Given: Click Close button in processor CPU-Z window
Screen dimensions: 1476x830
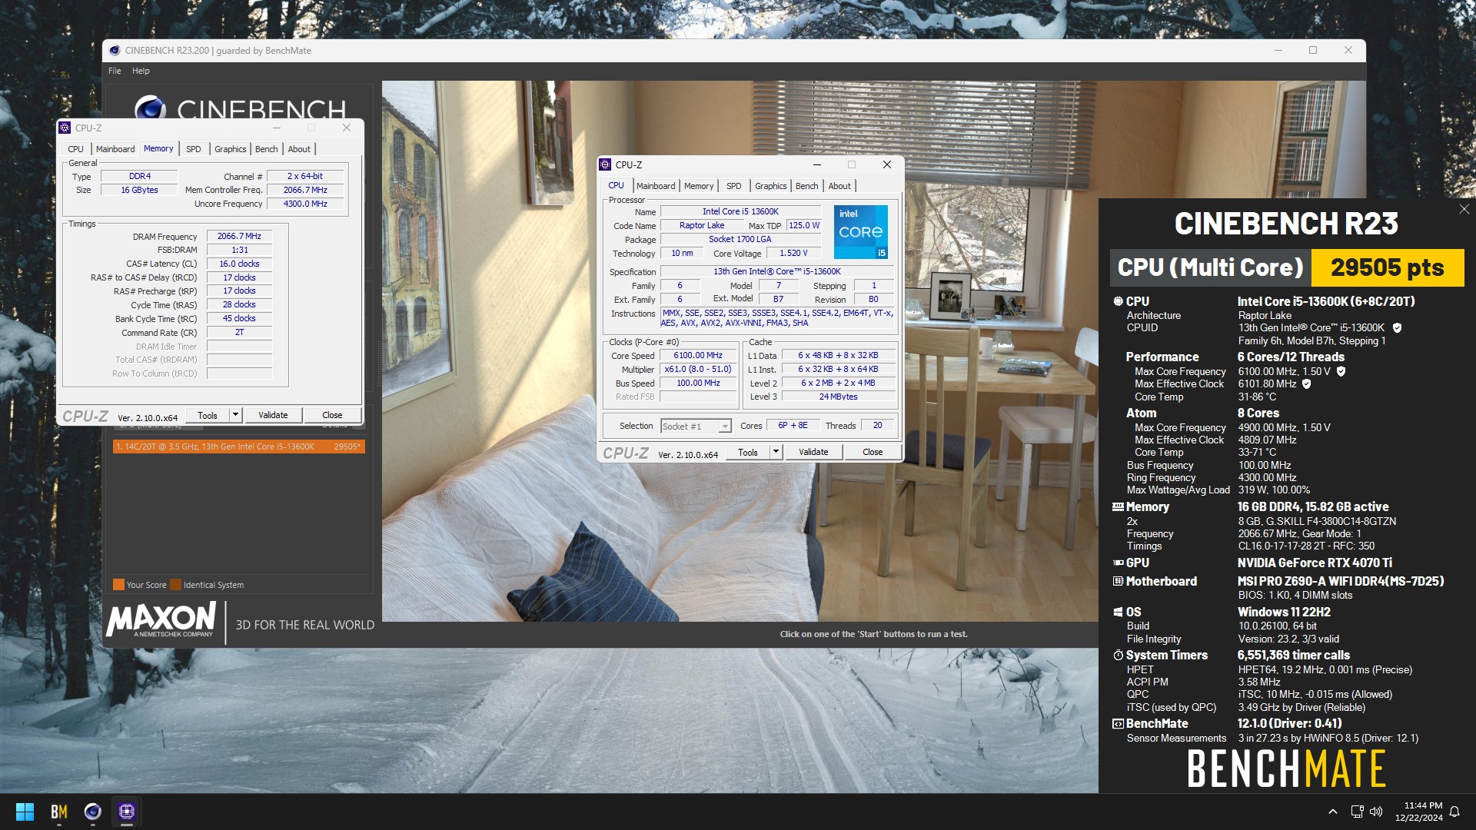Looking at the screenshot, I should tap(873, 452).
